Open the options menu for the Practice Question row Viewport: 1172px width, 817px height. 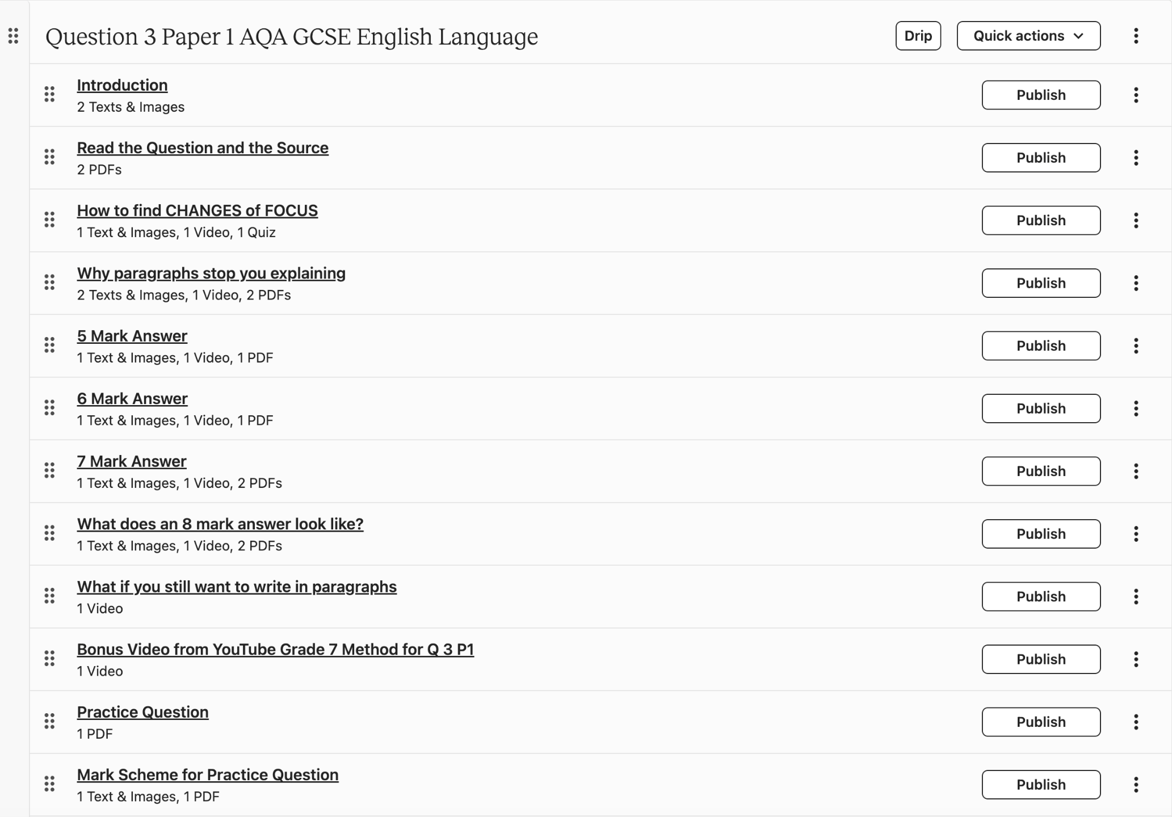[1136, 722]
